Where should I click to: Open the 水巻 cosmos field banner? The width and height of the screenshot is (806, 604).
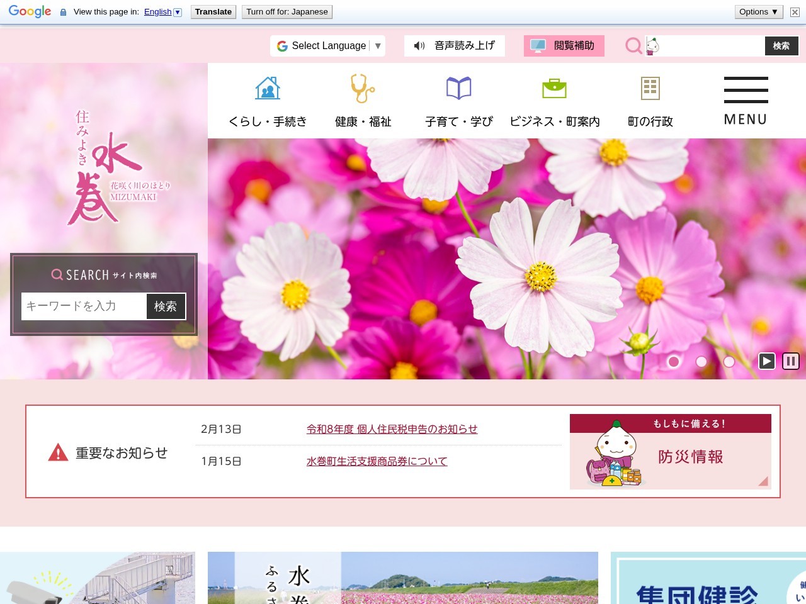click(403, 578)
